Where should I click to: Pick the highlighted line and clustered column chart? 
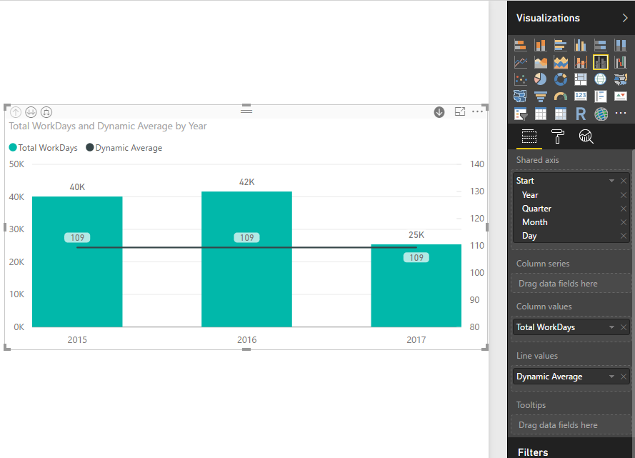tap(600, 62)
